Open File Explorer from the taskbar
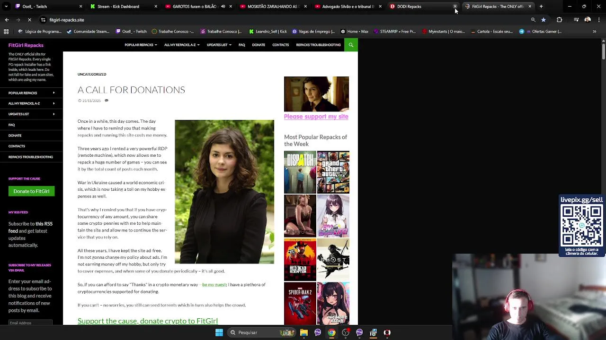The height and width of the screenshot is (340, 606). (304, 332)
